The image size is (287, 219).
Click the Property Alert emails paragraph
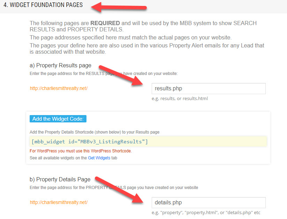click(146, 49)
